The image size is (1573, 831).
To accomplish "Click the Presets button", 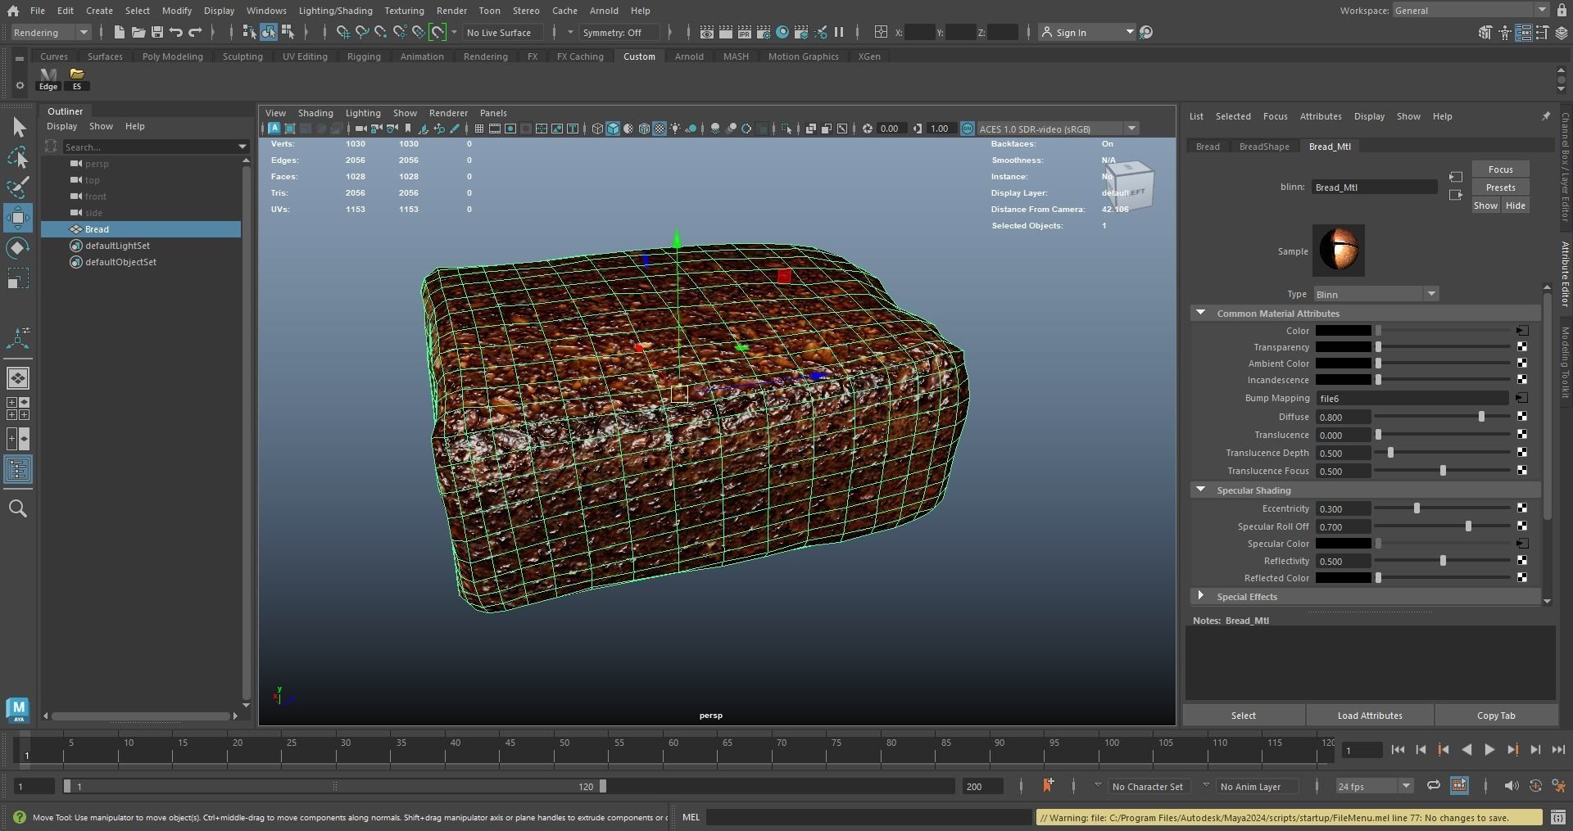I will [x=1500, y=187].
